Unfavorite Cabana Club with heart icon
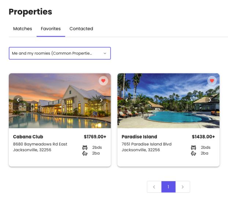The height and width of the screenshot is (203, 228). click(103, 81)
